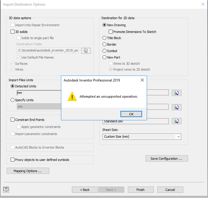Screen dimensions: 208x198
Task: Check Promote Dimensions To Sketch
Action: [111, 32]
